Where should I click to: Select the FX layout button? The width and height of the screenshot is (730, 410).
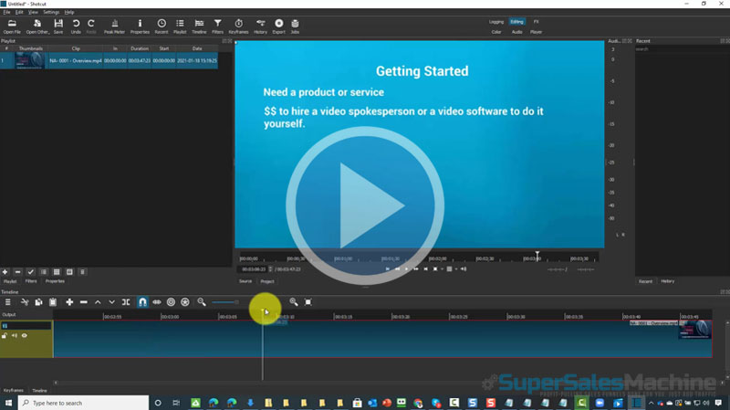[537, 21]
